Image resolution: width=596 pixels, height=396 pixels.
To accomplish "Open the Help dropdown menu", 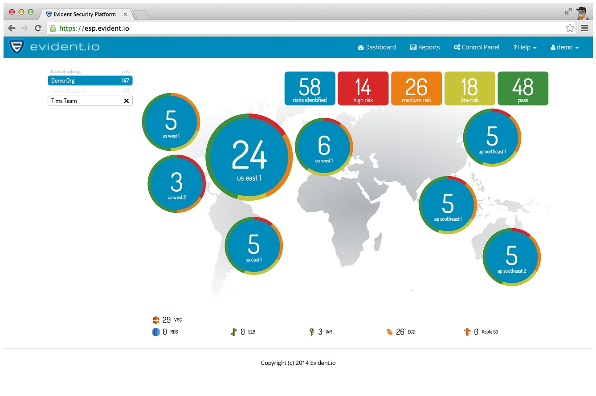I will pyautogui.click(x=525, y=47).
